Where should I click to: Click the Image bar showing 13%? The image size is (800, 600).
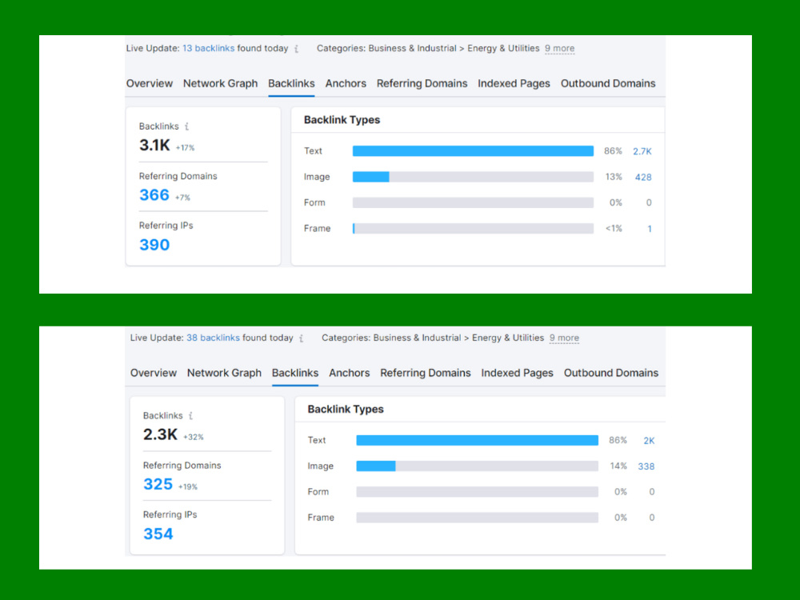tap(473, 177)
